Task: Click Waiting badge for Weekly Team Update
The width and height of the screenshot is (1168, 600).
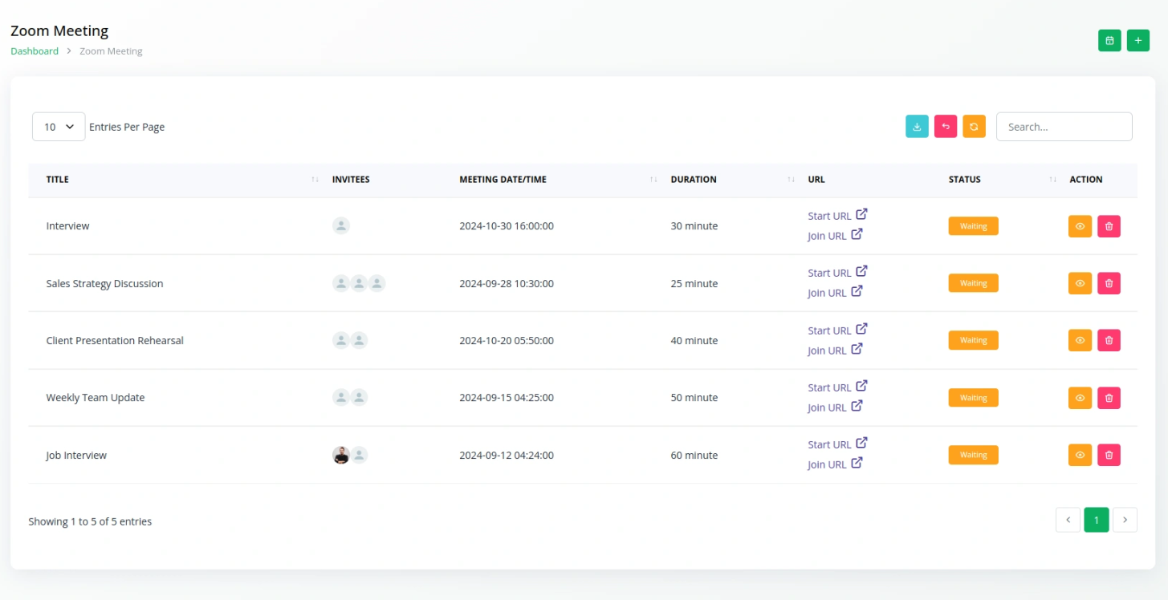Action: 973,398
